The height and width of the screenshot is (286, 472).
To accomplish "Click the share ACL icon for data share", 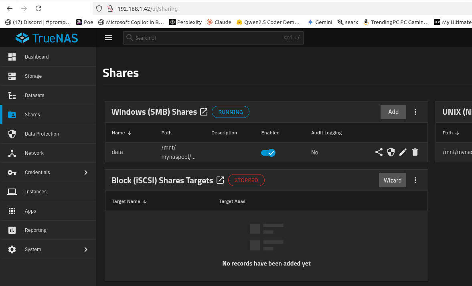I will 379,152.
